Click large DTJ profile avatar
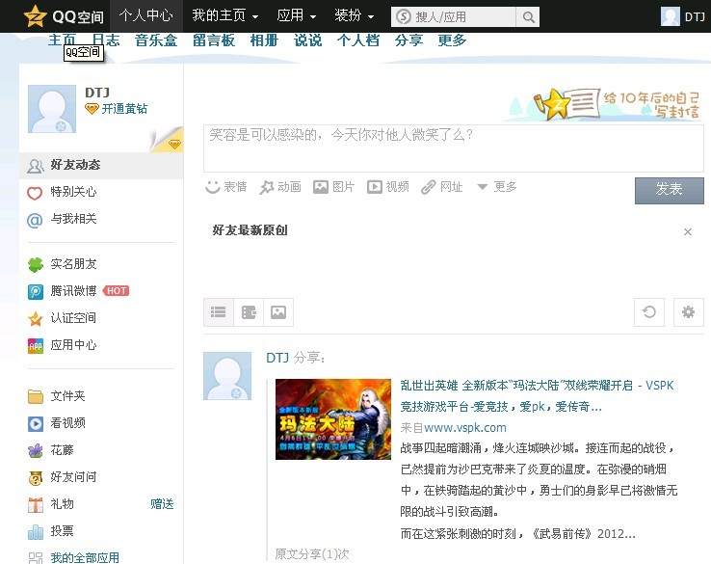 click(x=52, y=109)
